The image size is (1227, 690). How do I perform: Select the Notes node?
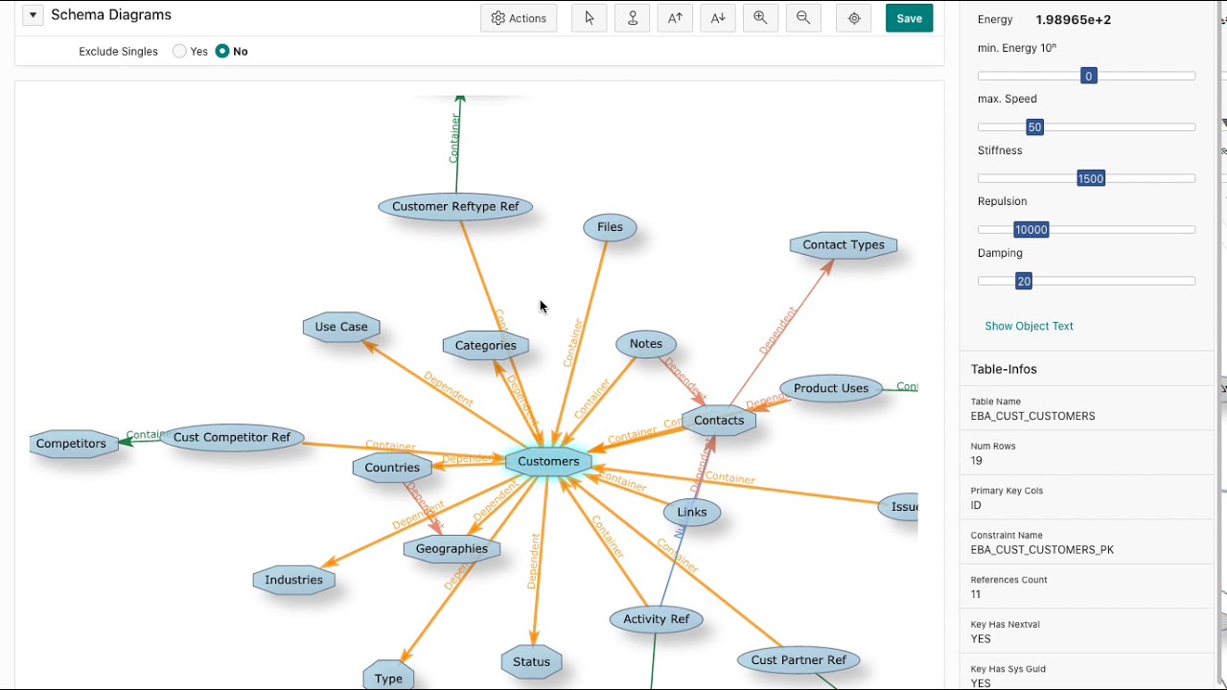pyautogui.click(x=646, y=343)
